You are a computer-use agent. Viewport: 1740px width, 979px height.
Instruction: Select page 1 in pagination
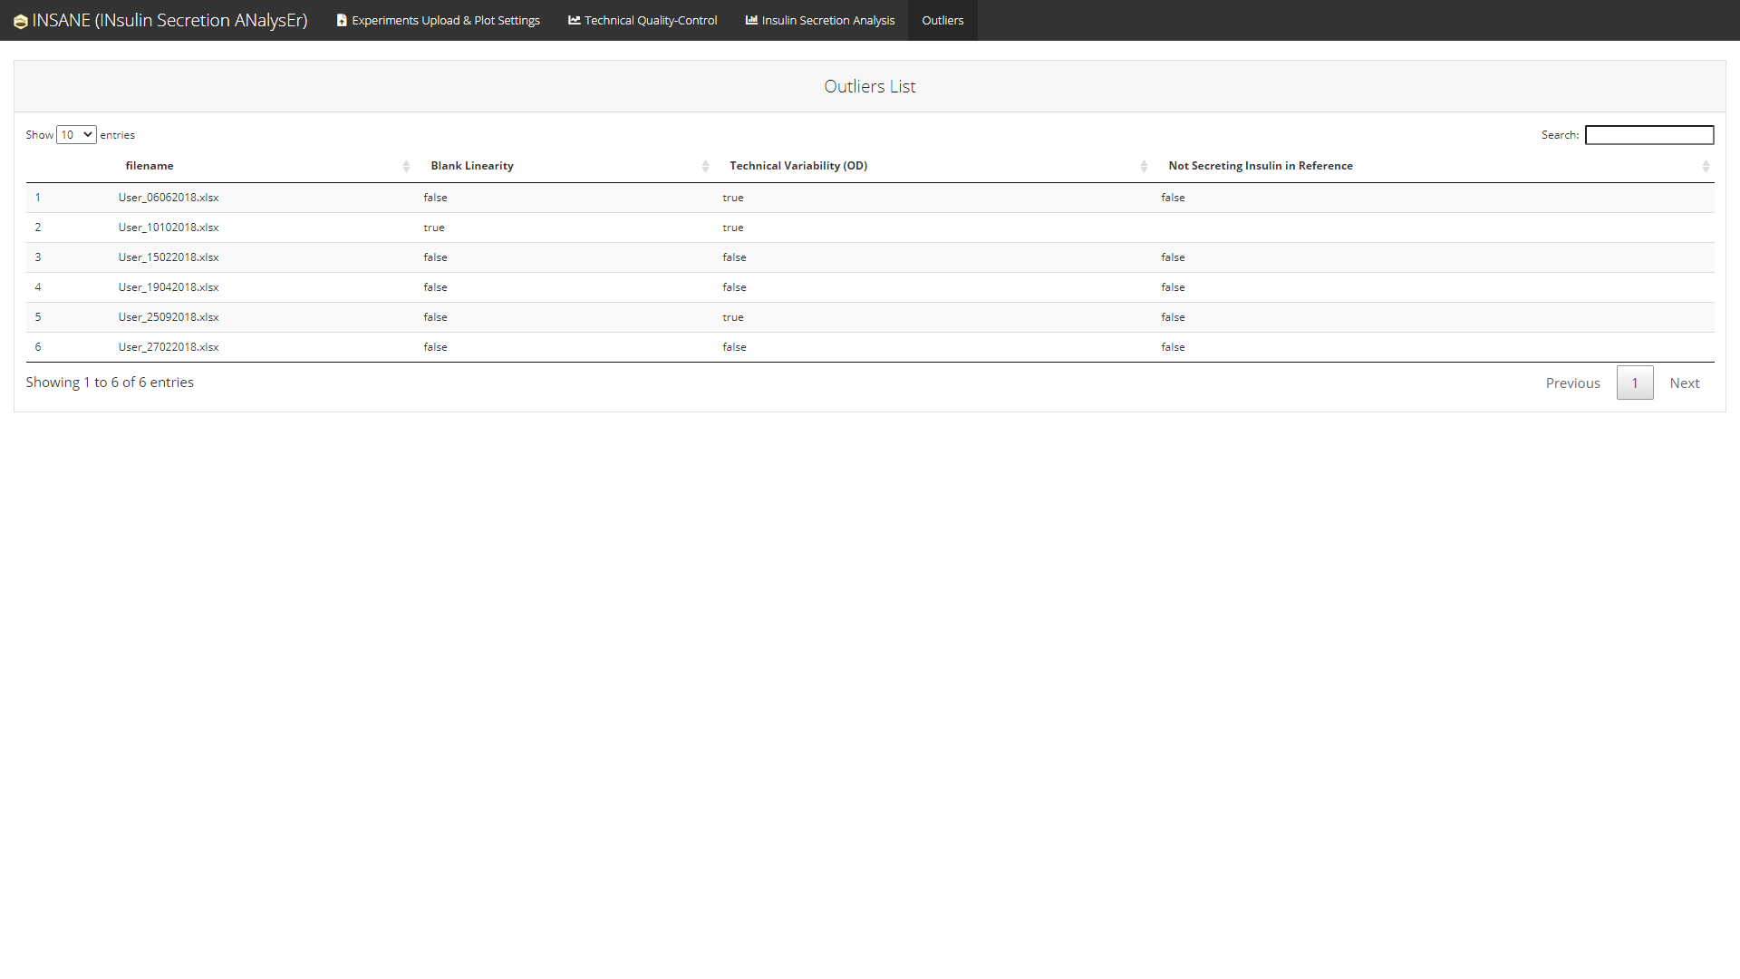[1635, 383]
